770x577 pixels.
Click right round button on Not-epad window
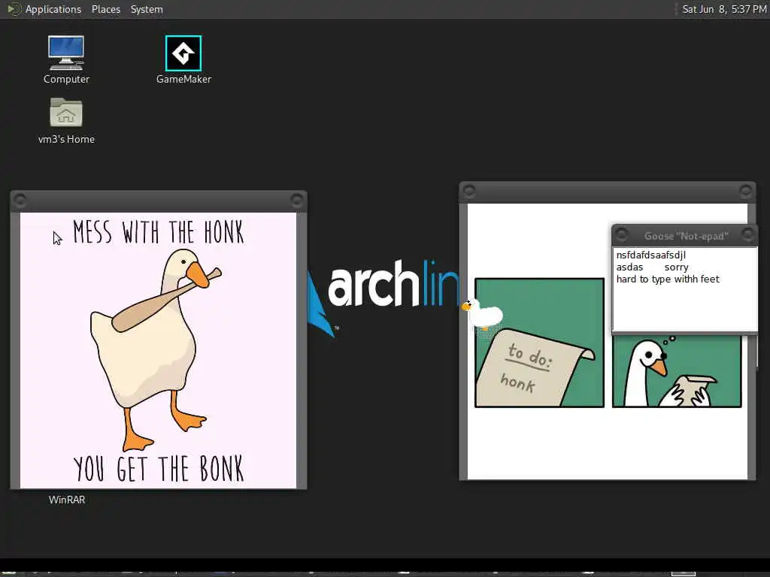(x=748, y=235)
